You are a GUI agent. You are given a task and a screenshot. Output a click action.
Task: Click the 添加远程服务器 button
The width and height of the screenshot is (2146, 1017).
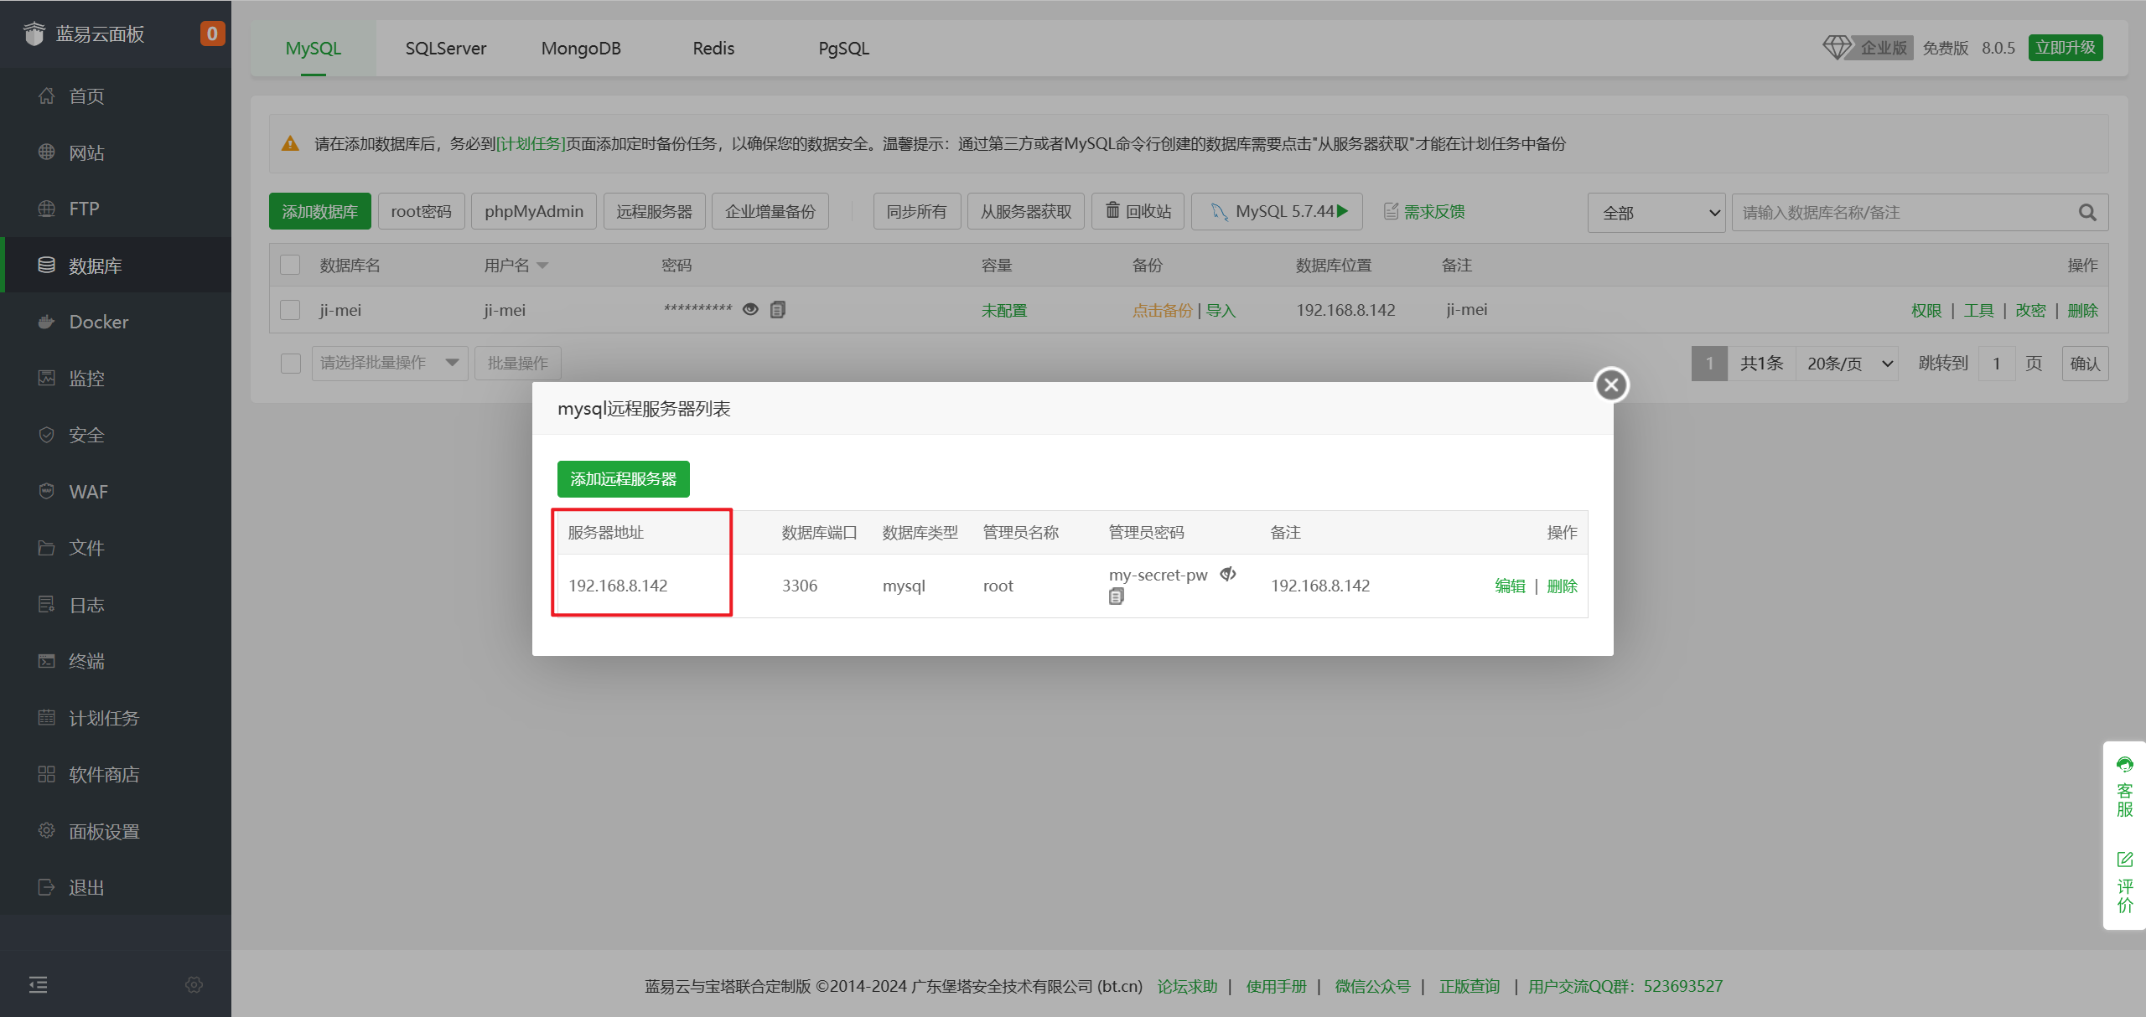point(623,479)
